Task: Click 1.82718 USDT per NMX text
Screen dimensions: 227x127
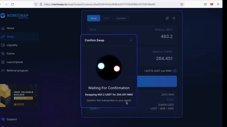Action: point(158,71)
